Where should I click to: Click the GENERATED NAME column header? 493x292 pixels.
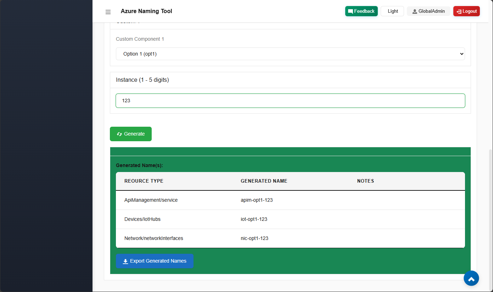[x=264, y=181]
